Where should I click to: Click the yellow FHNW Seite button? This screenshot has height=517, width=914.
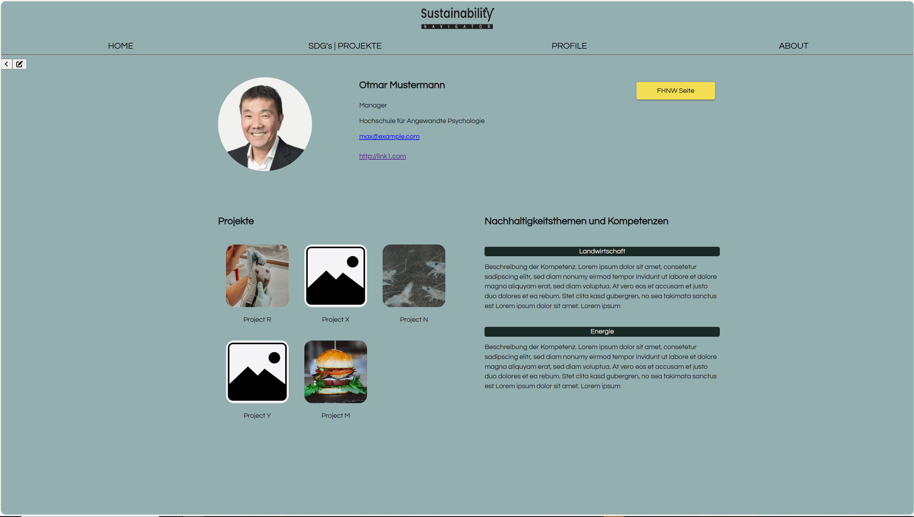[675, 91]
